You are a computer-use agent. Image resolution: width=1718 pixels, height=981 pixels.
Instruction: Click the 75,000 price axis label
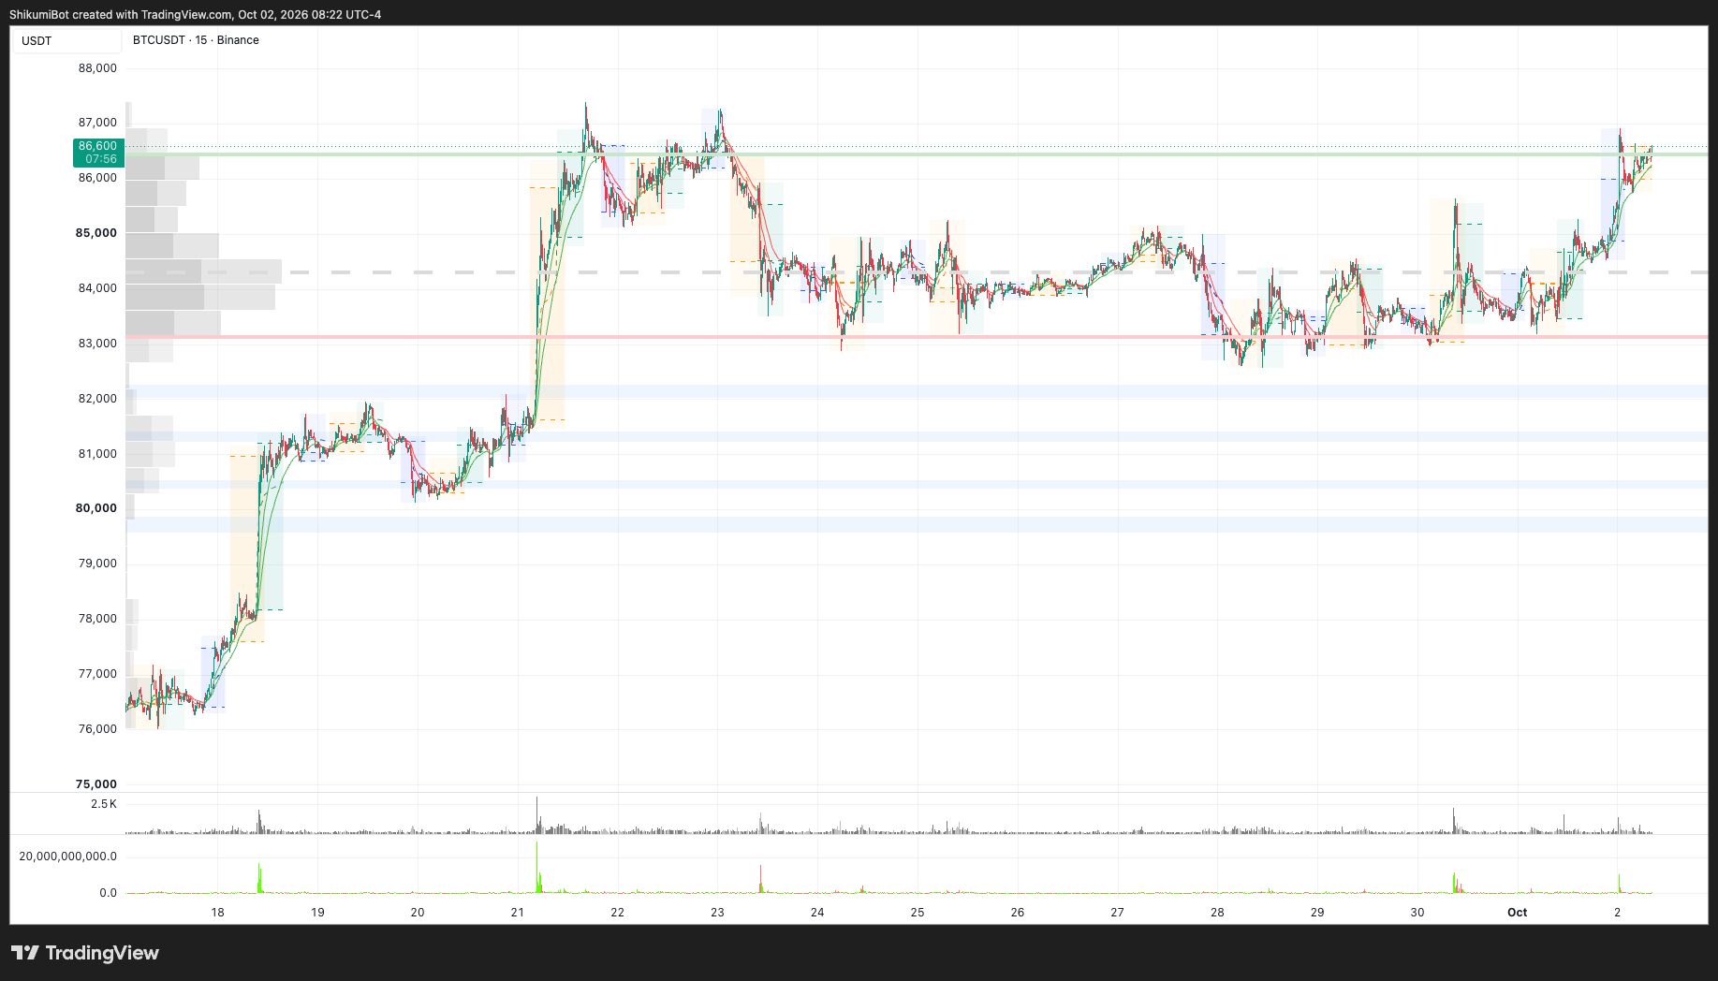[x=96, y=784]
